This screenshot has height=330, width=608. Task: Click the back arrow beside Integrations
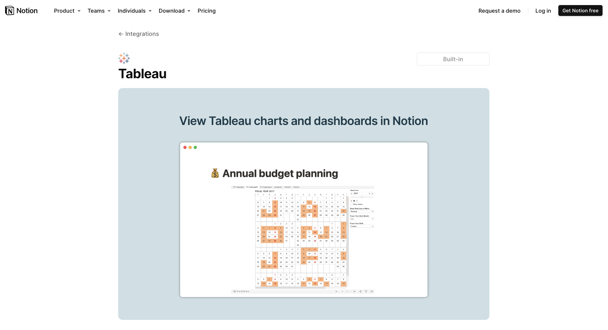click(121, 34)
